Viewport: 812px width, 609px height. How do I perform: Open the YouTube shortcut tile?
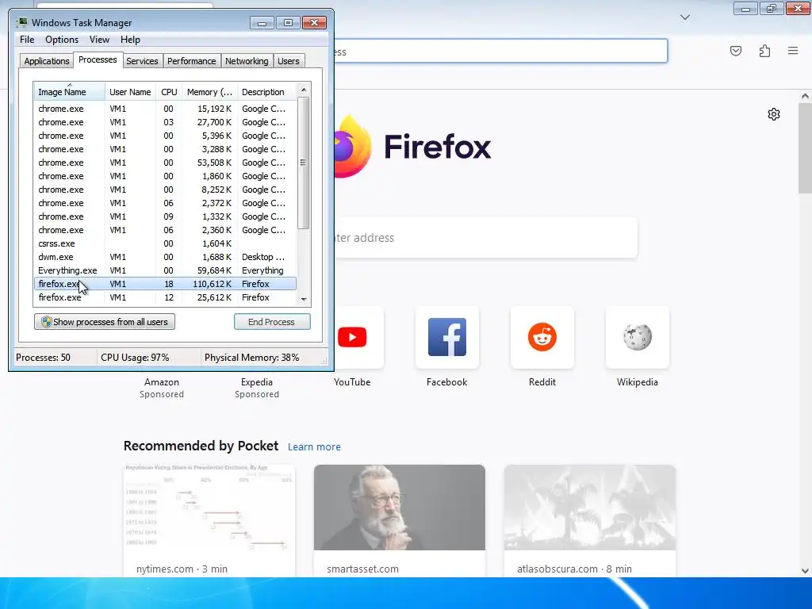tap(352, 337)
